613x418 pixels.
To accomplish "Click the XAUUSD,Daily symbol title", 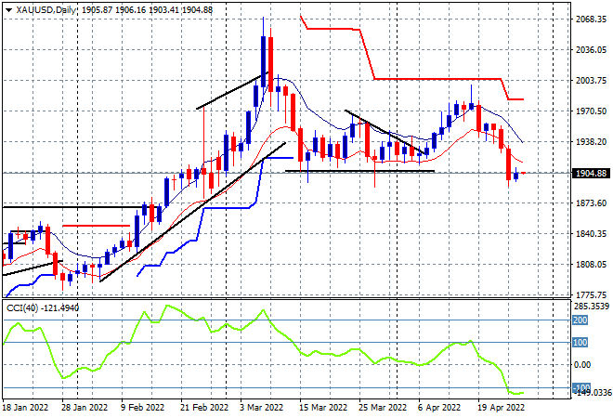I will (x=46, y=10).
